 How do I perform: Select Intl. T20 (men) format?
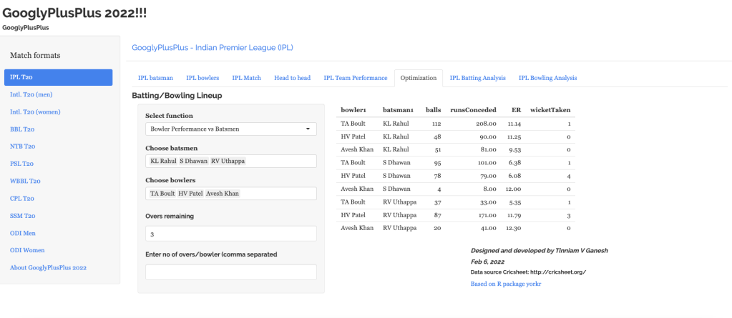pos(31,94)
